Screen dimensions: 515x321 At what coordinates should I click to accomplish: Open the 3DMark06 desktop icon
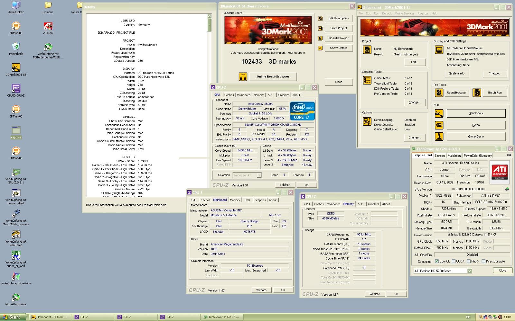click(16, 151)
